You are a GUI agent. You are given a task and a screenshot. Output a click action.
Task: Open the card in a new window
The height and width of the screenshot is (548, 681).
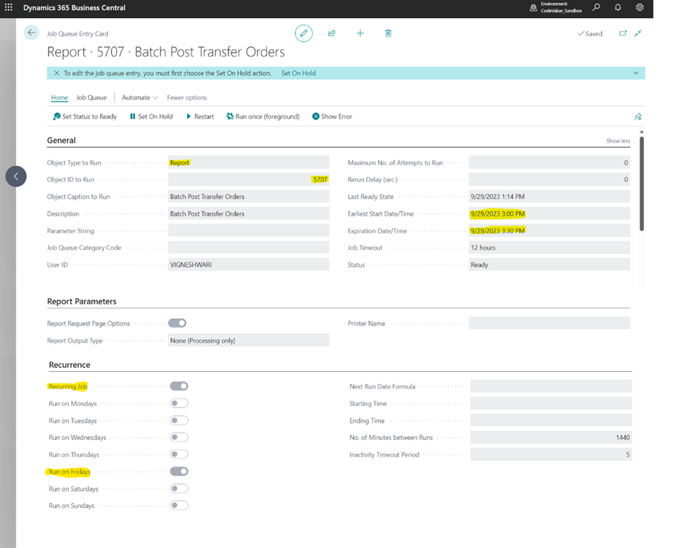623,33
